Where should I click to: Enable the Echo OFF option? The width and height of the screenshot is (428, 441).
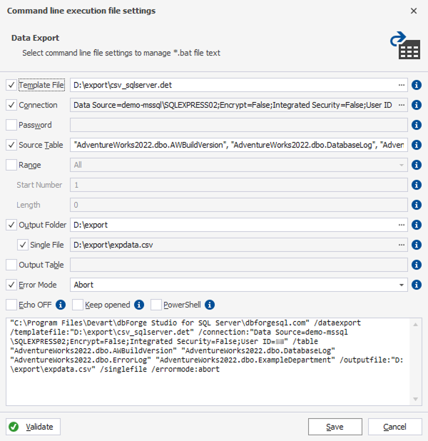tap(11, 305)
